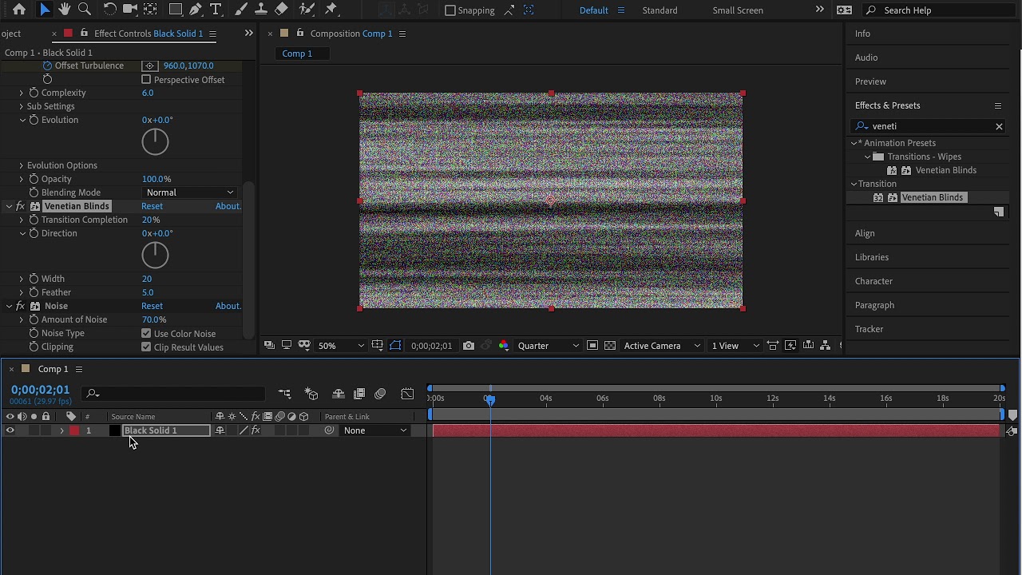1022x575 pixels.
Task: Take a snapshot with camera icon
Action: pyautogui.click(x=469, y=346)
